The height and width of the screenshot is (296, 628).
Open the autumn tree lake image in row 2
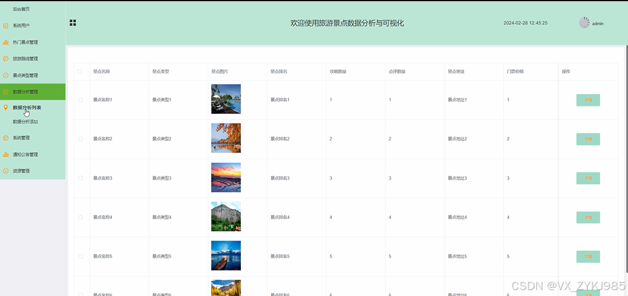click(x=226, y=138)
